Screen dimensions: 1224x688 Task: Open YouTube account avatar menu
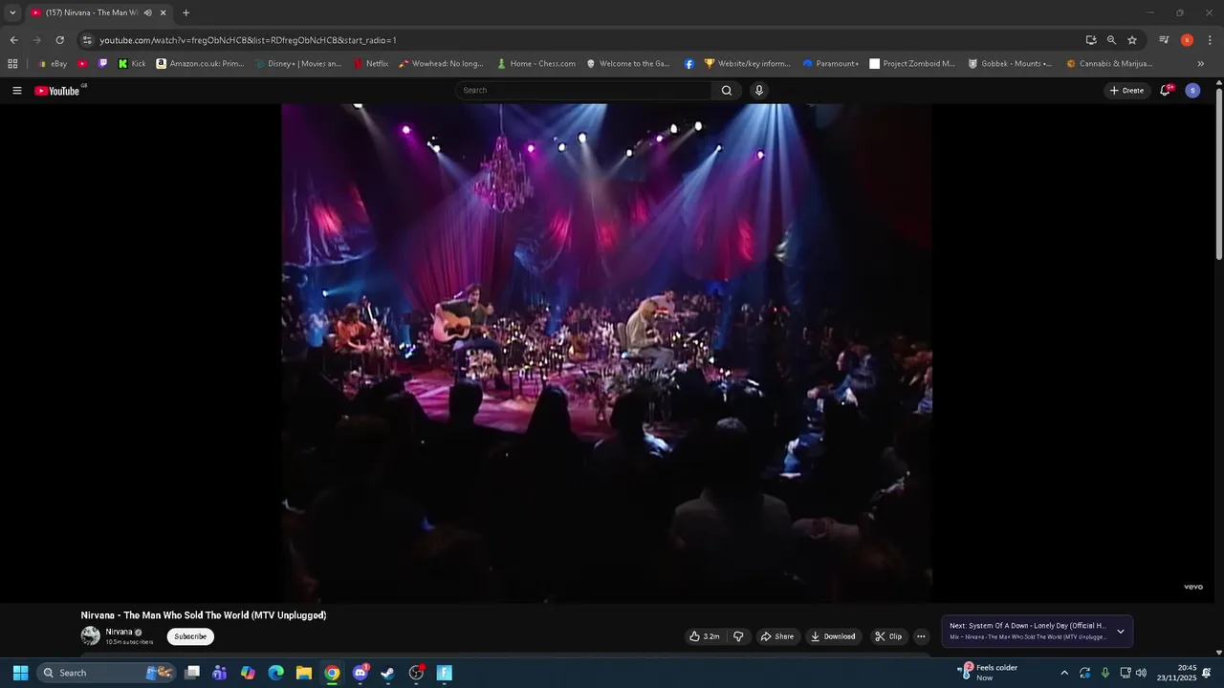coord(1192,91)
